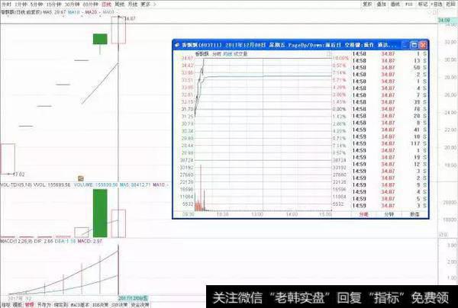The height and width of the screenshot is (308, 458).
Task: Select the 60分钟 timeframe tab
Action: [90, 4]
